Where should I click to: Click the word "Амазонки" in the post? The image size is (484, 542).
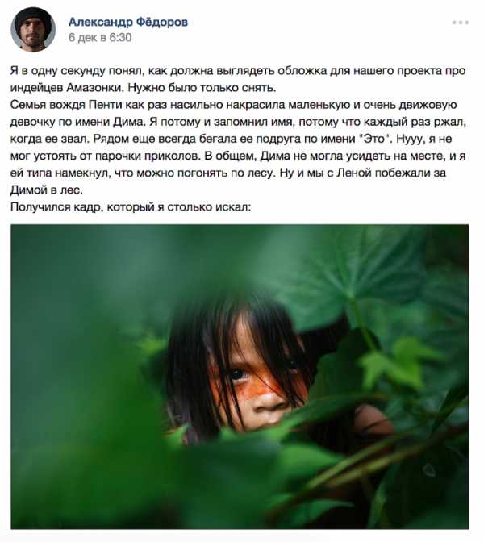[x=94, y=87]
